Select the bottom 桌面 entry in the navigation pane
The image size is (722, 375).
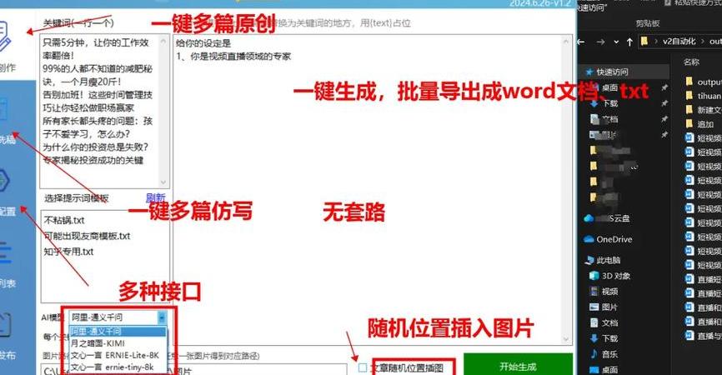click(604, 370)
